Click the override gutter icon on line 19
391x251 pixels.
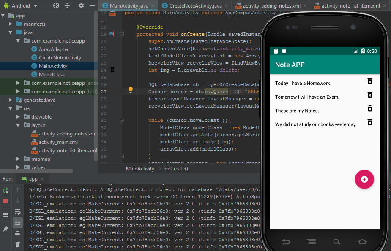coord(112,34)
